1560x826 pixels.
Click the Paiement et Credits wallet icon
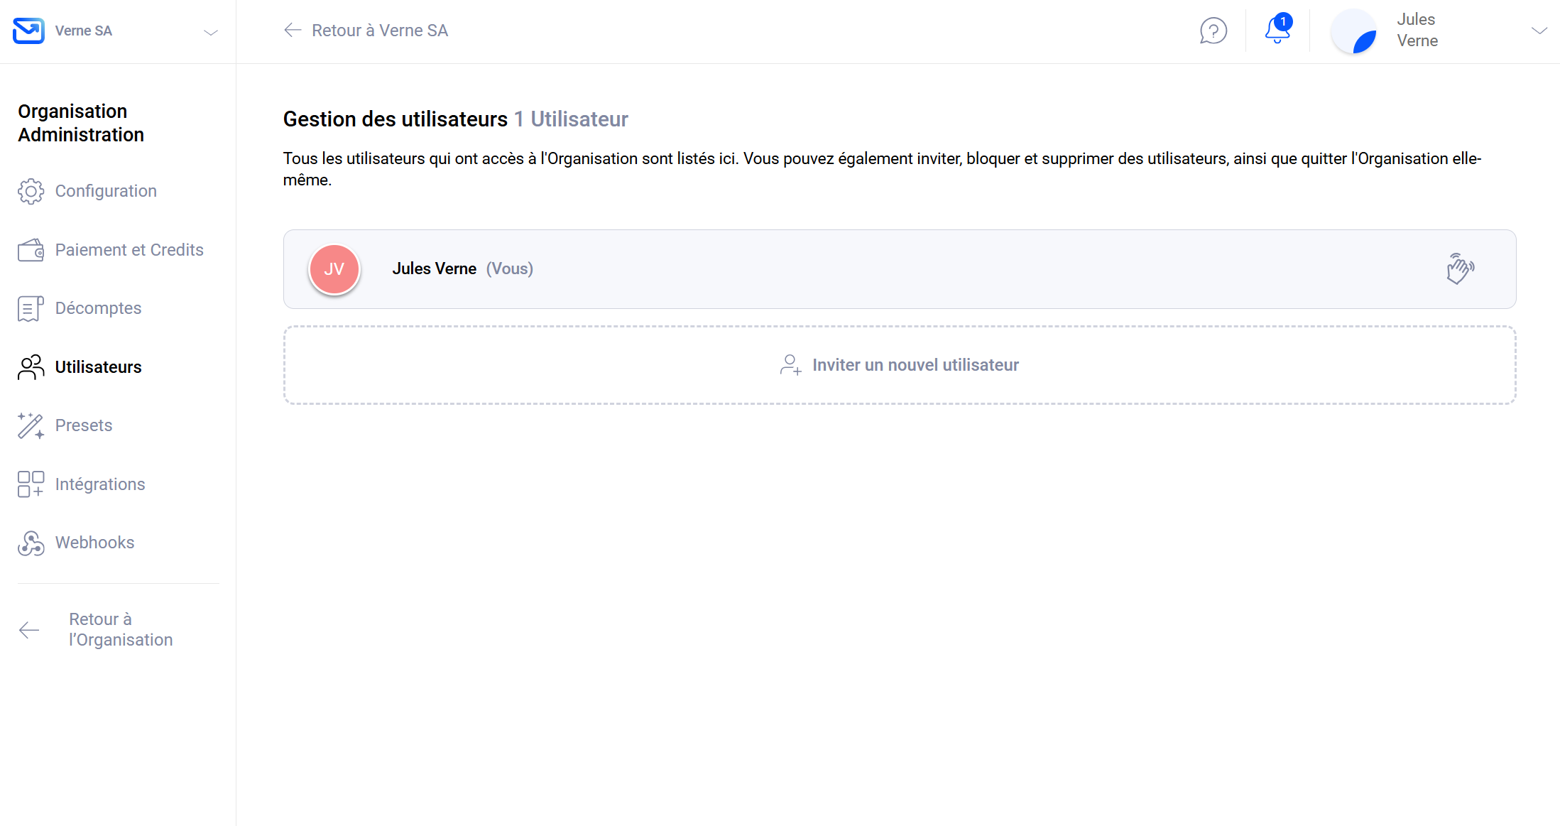[x=31, y=250]
